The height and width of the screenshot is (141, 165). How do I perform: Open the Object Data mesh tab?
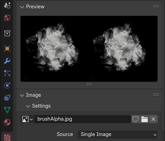pos(7,110)
